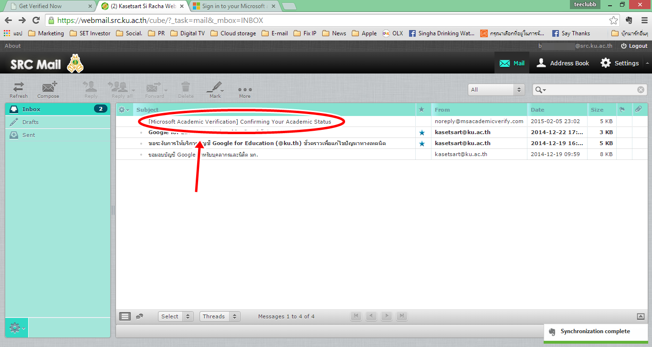Switch to threads view icon
Screen dimensions: 652x347
[140, 316]
